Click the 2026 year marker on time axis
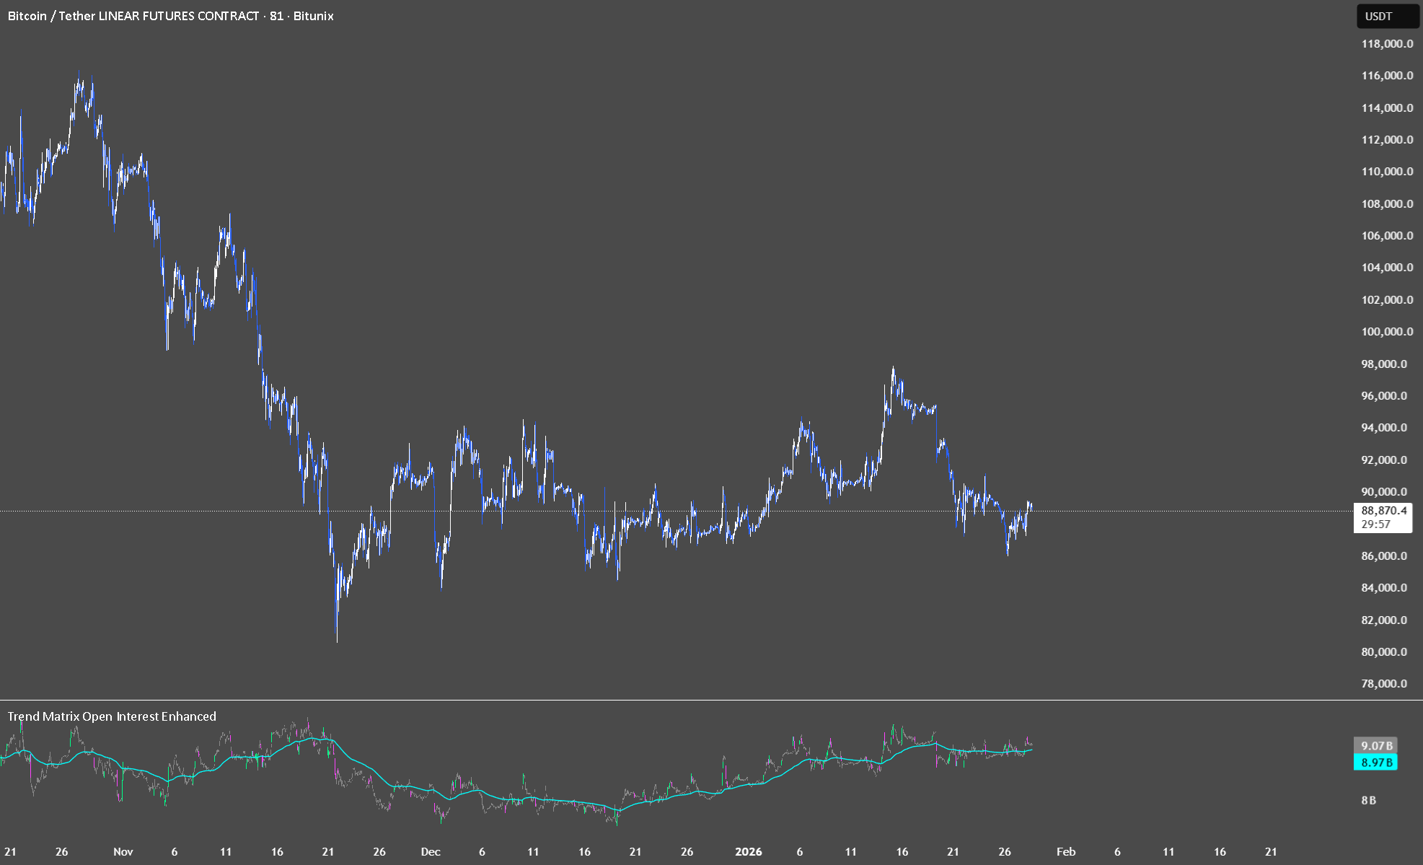This screenshot has width=1423, height=865. tap(749, 851)
